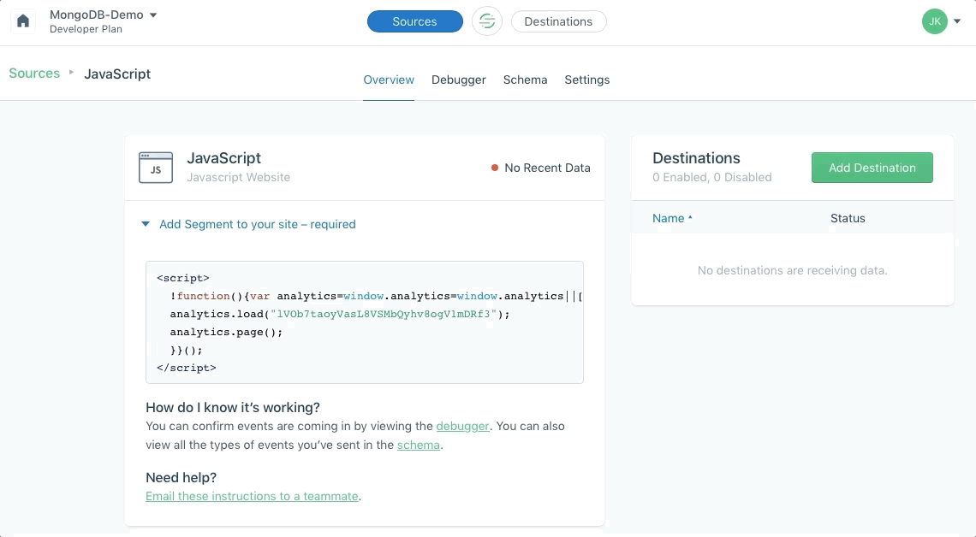Click the analytics.page(); code line
The width and height of the screenshot is (976, 537).
coord(226,332)
